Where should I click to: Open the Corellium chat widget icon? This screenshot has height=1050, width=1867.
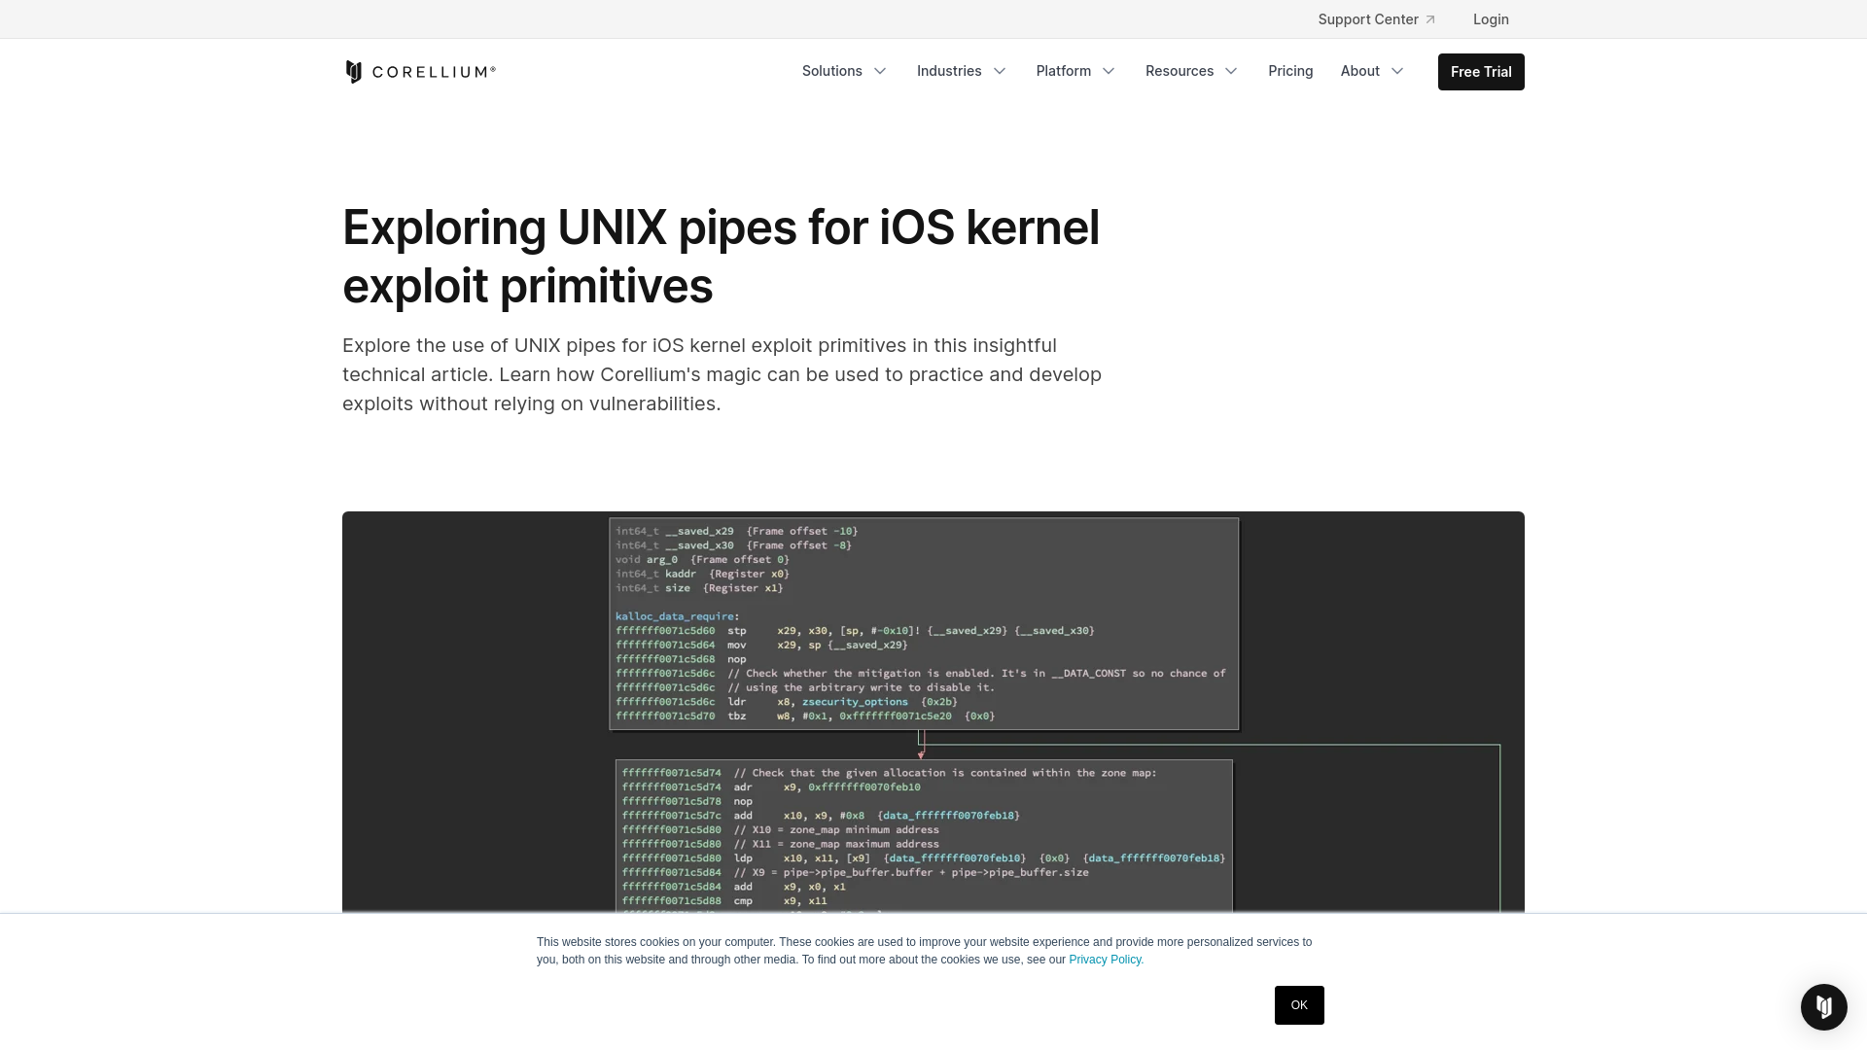tap(1823, 1006)
